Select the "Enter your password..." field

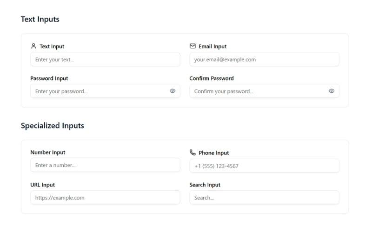98,91
